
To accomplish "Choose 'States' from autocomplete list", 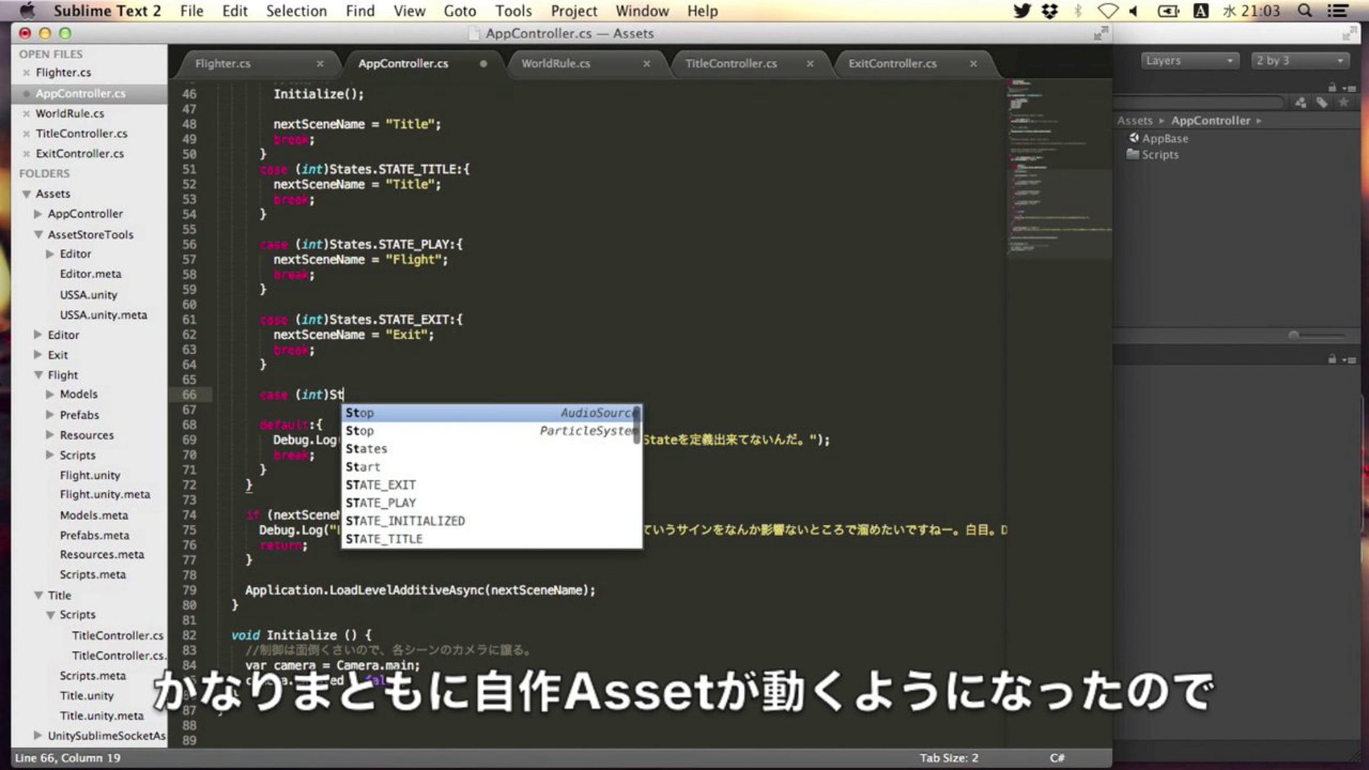I will (x=491, y=448).
